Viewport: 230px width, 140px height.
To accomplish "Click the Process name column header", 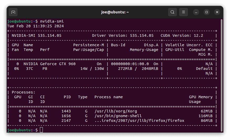I will (x=108, y=97).
